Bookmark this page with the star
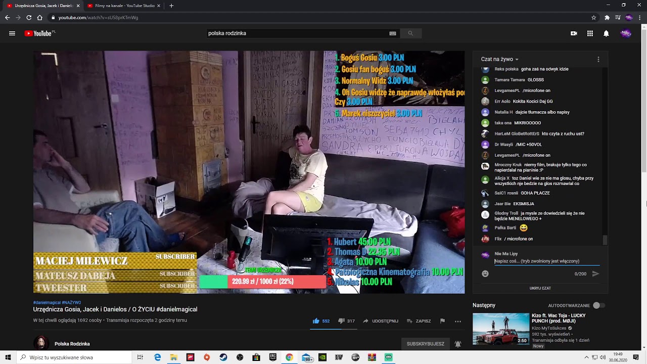This screenshot has height=364, width=647. [594, 18]
